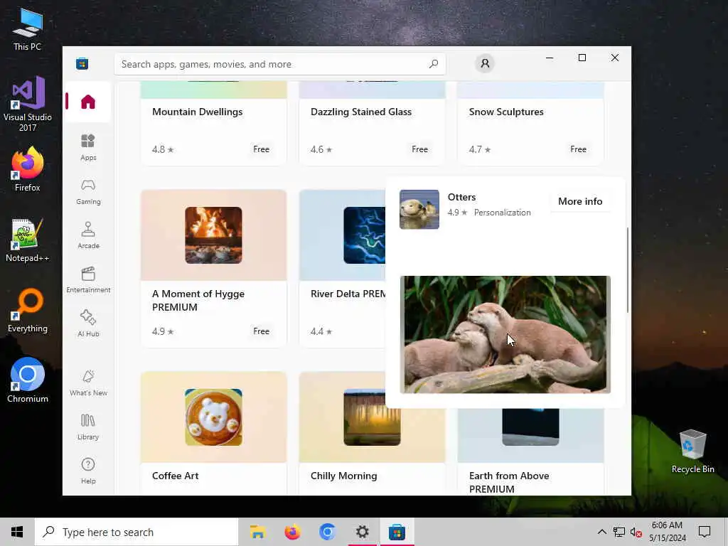The height and width of the screenshot is (546, 728).
Task: Click the More info button for Otters
Action: [580, 201]
